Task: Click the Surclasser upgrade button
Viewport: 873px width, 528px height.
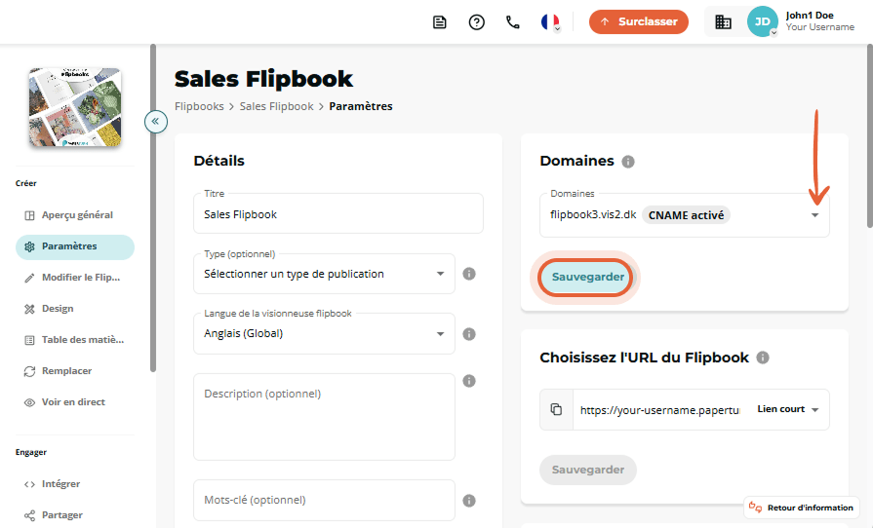Action: 639,21
